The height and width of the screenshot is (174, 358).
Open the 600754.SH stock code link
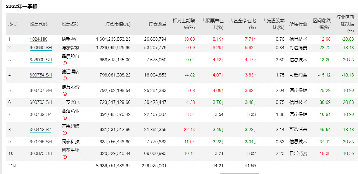[x=41, y=75]
